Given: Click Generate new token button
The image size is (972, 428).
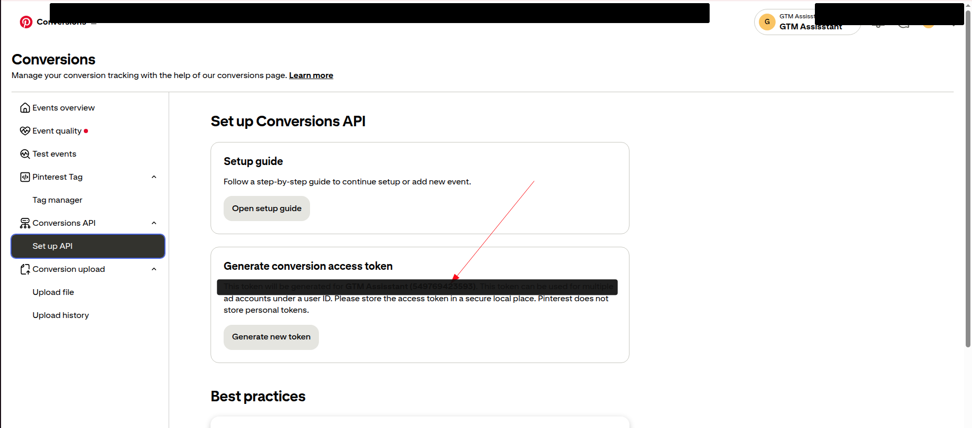Looking at the screenshot, I should 271,337.
